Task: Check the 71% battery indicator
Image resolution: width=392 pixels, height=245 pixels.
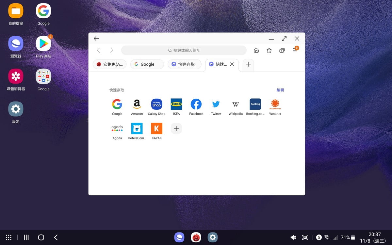Action: click(348, 237)
